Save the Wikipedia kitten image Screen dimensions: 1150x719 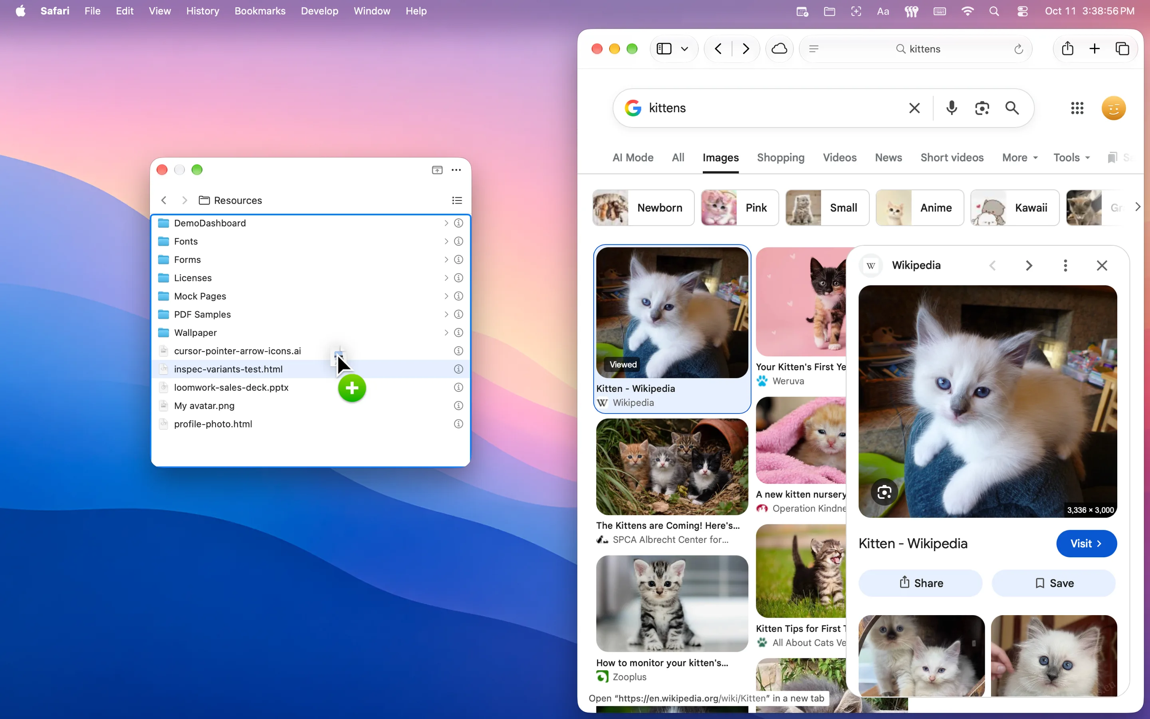point(1053,582)
